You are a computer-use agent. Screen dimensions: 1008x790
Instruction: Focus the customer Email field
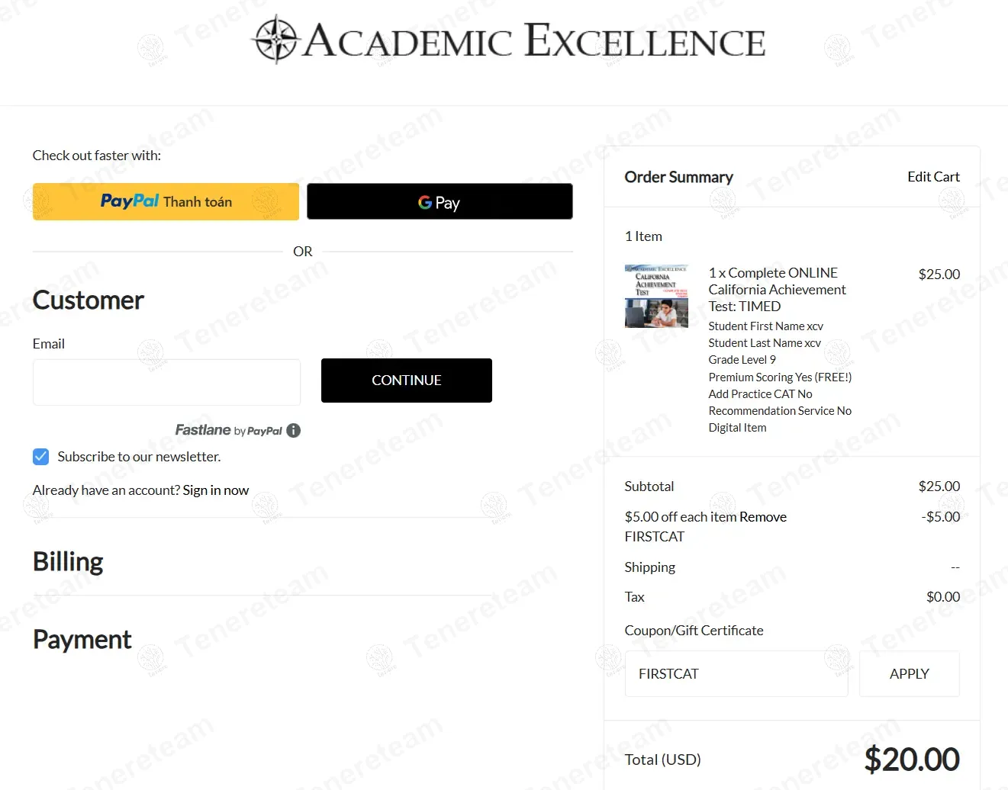(x=166, y=382)
